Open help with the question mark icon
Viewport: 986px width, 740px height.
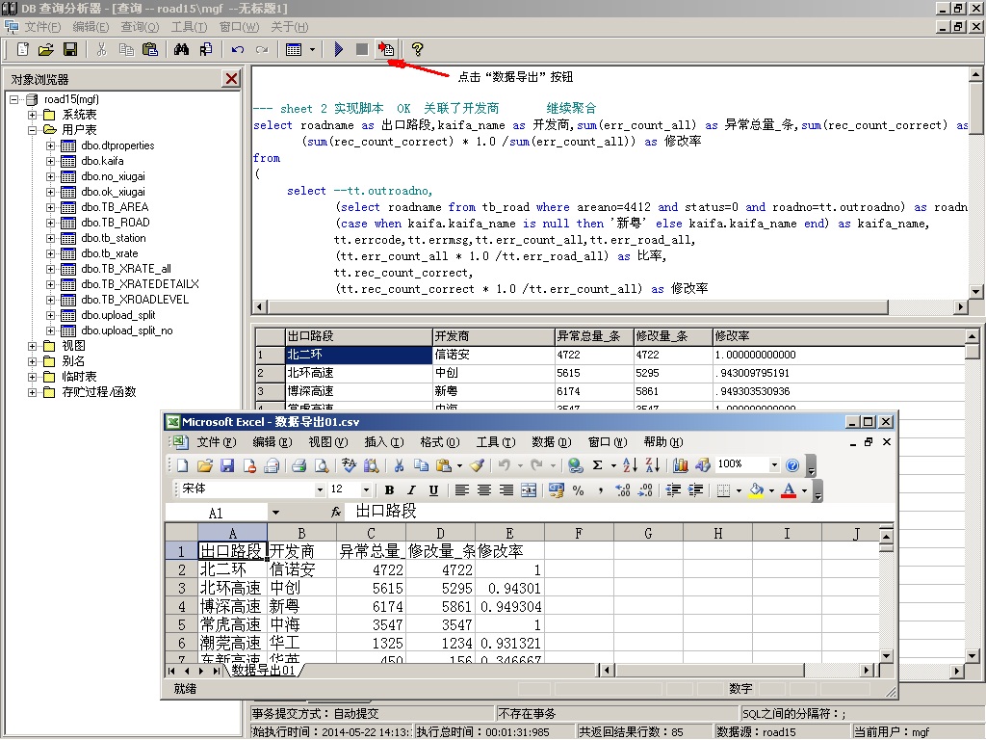click(417, 49)
